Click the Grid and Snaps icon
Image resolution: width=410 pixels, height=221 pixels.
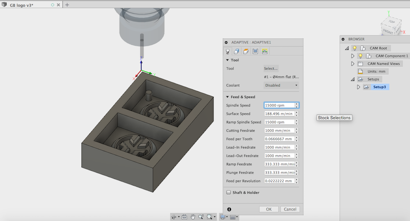coord(233,217)
